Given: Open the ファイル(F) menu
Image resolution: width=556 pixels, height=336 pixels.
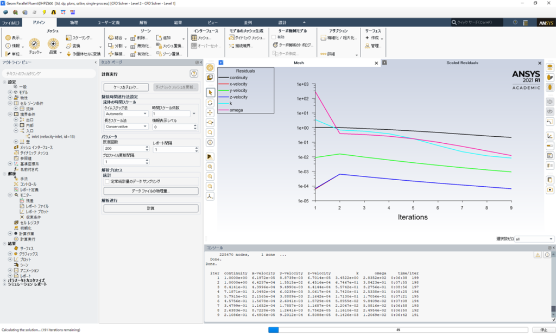Looking at the screenshot, I should [x=11, y=23].
